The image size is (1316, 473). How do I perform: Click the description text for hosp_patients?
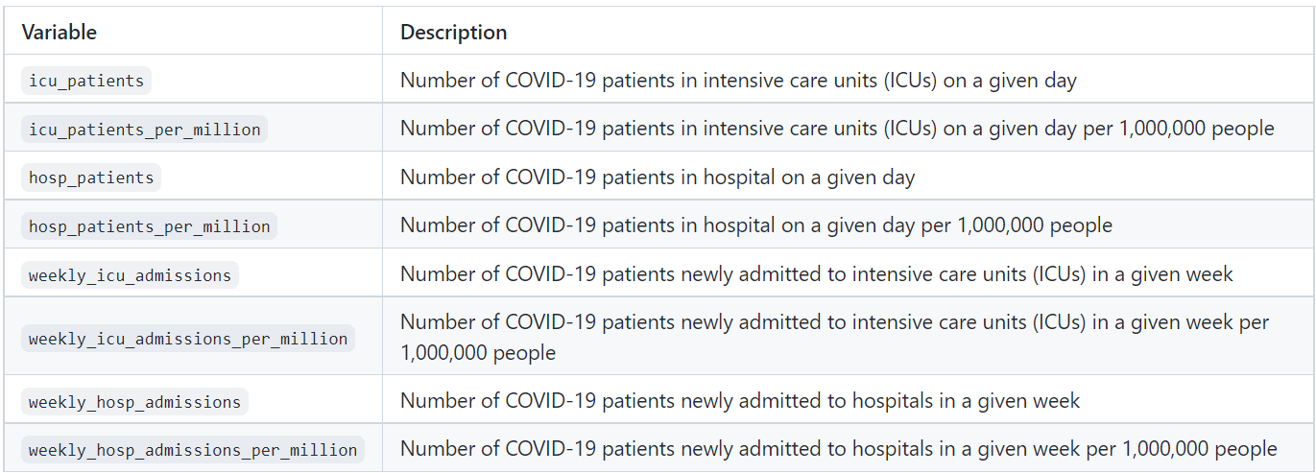(658, 177)
